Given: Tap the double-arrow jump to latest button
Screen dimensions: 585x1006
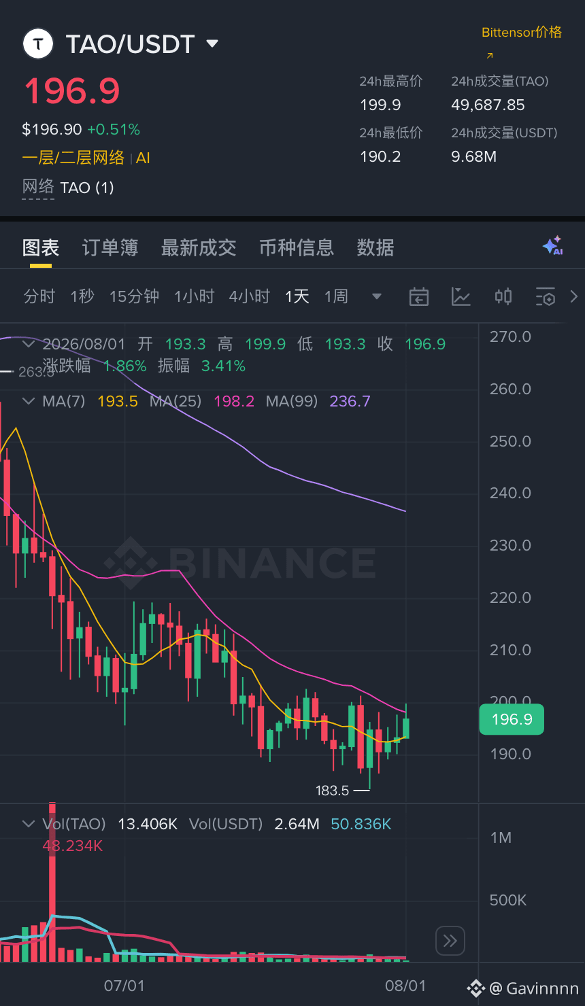Looking at the screenshot, I should pyautogui.click(x=450, y=941).
